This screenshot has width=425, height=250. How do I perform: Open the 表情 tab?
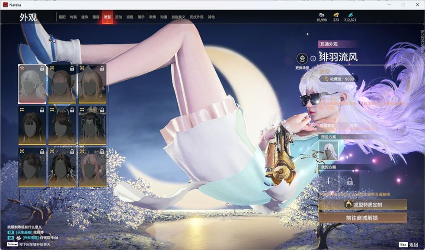152,17
